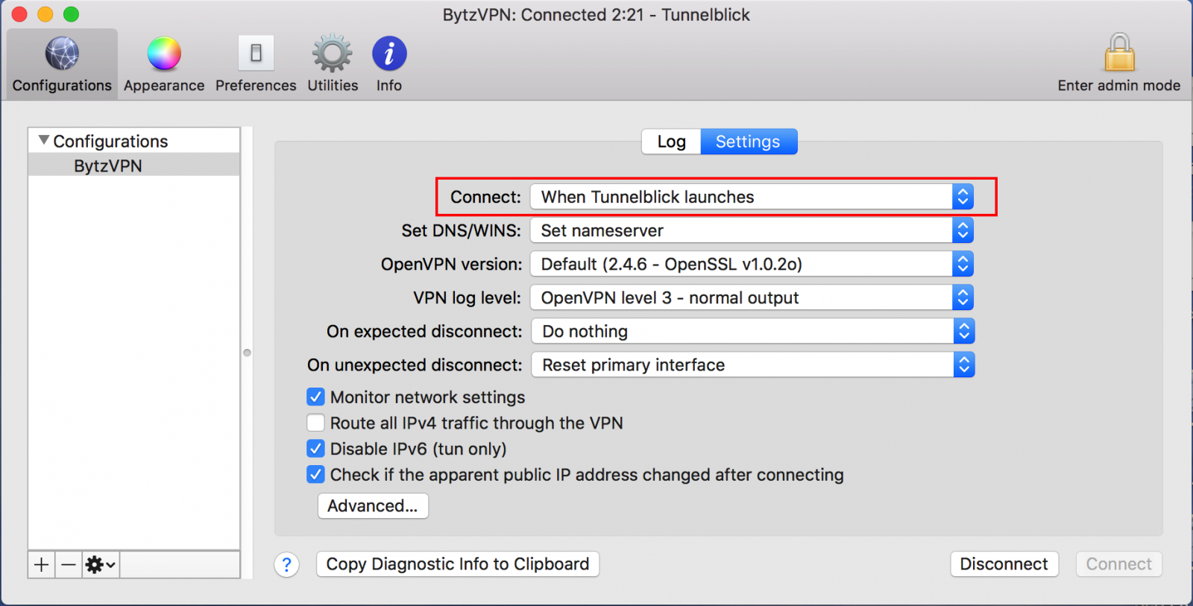Enable Route all IPv4 traffic through the VPN
1193x606 pixels.
tap(316, 423)
